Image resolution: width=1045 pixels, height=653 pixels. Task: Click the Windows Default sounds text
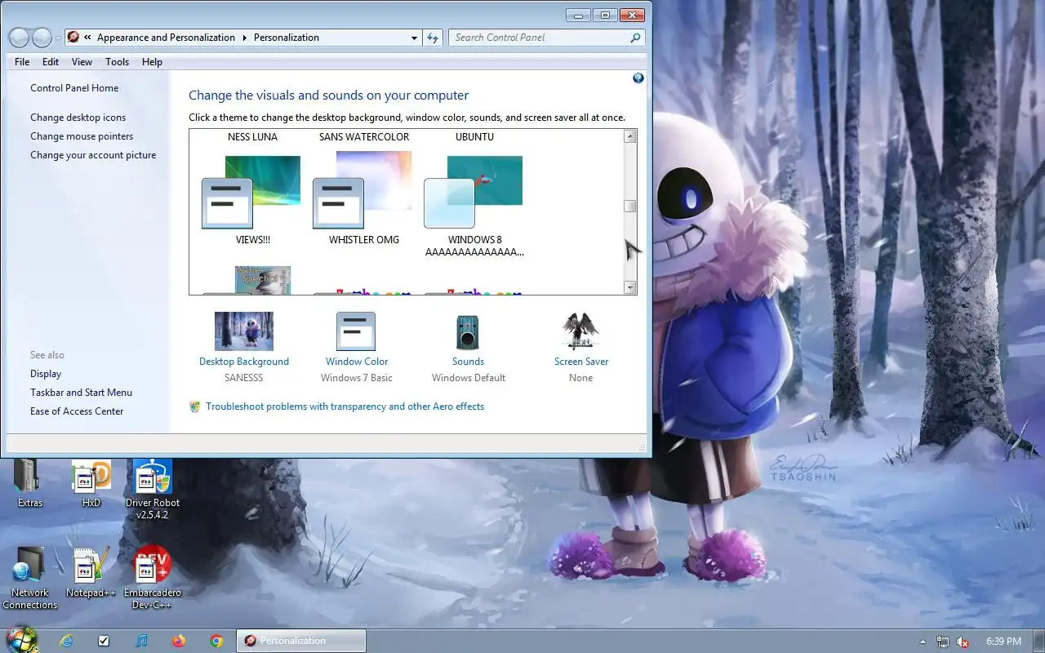[x=469, y=378]
